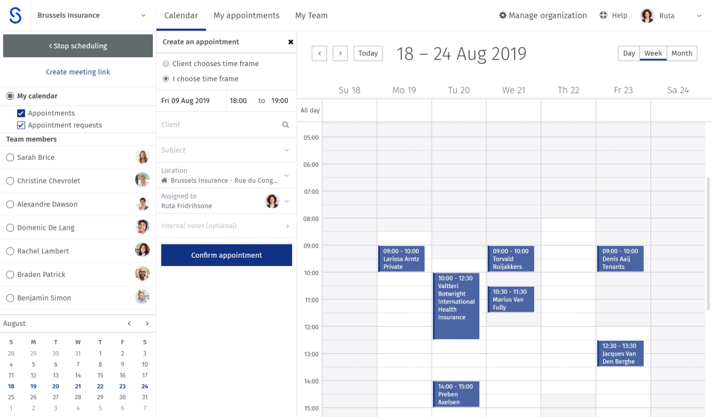Viewport: 712px width, 417px height.
Task: Toggle the Appointments checkbox
Action: pyautogui.click(x=21, y=113)
